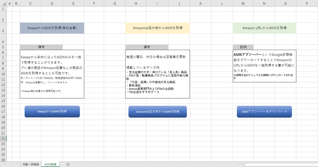
Task: Select column H header
Action: click(136, 3)
